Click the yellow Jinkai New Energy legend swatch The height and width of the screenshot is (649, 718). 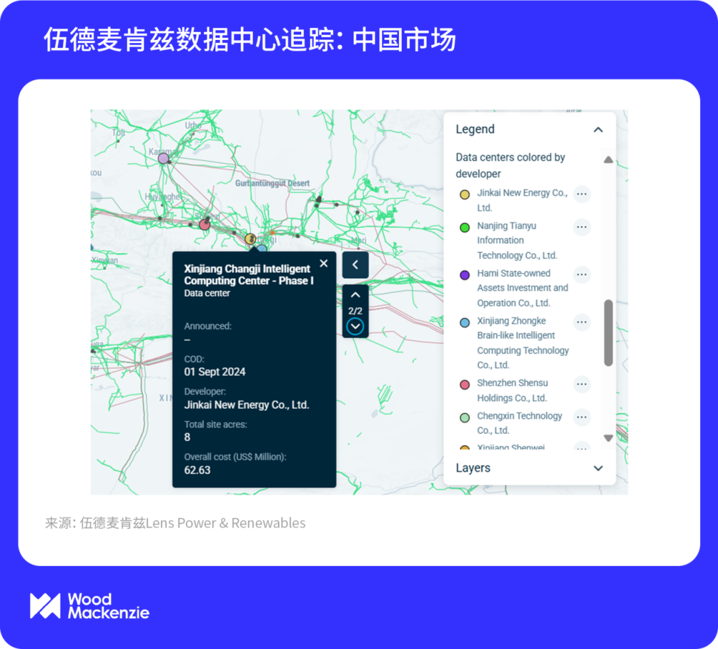465,195
